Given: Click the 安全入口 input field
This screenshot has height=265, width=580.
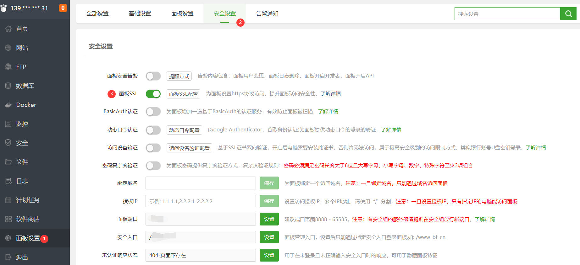Looking at the screenshot, I should [201, 237].
